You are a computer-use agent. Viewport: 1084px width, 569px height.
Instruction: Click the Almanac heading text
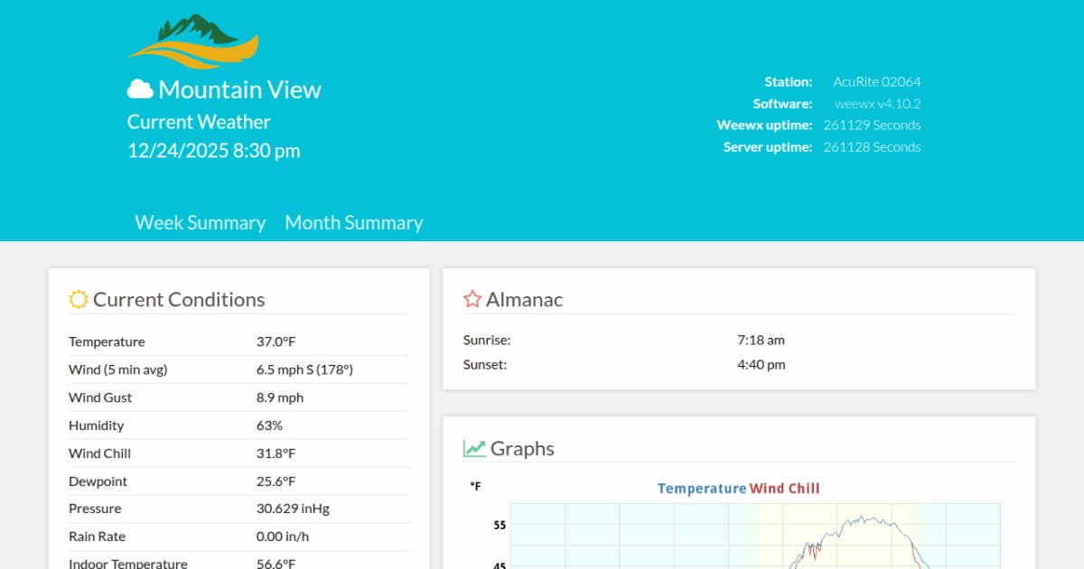point(524,300)
